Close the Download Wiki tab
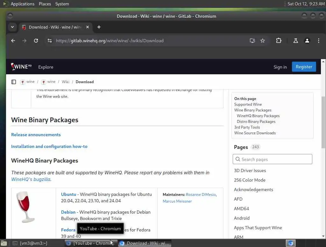326x247 pixels. click(88, 27)
